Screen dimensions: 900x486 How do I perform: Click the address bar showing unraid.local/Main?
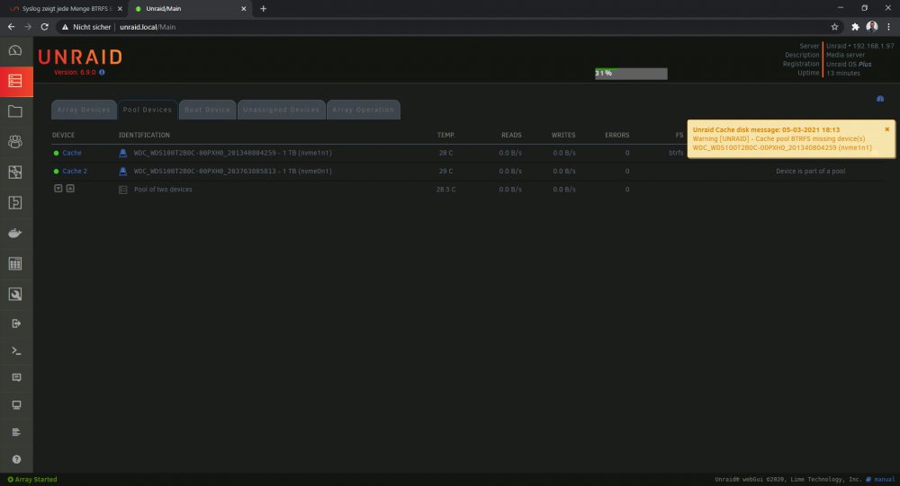pos(442,27)
